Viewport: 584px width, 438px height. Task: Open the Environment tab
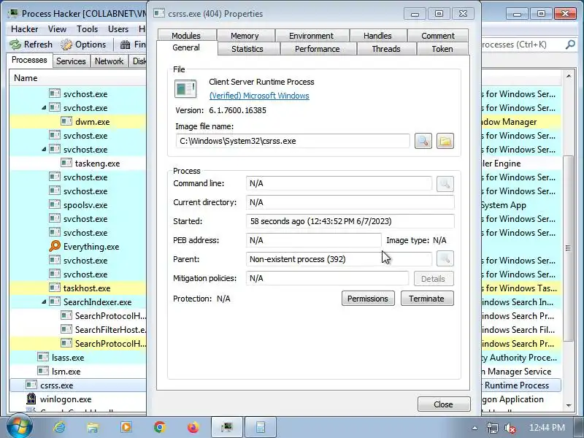pos(312,36)
